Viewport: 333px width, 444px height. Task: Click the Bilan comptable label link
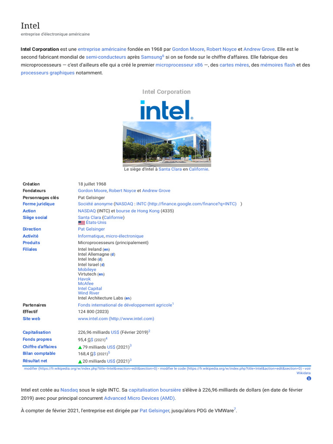[39, 354]
